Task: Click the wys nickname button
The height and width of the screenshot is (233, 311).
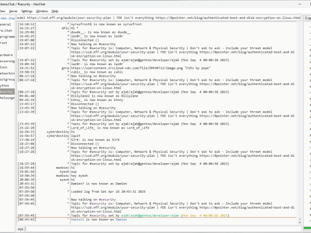Action: coord(20,228)
